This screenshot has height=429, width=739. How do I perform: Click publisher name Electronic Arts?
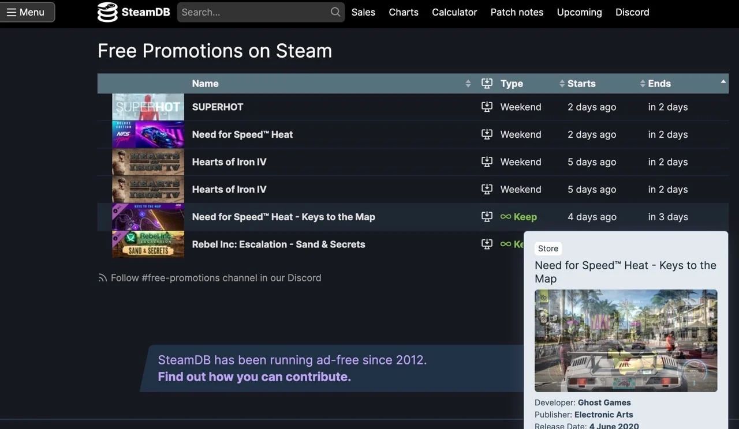pyautogui.click(x=603, y=415)
